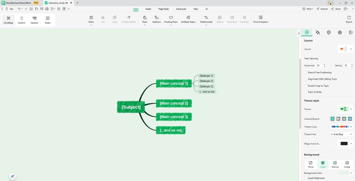Switch to MindMap view mode
355x181 pixels.
[x=8, y=20]
